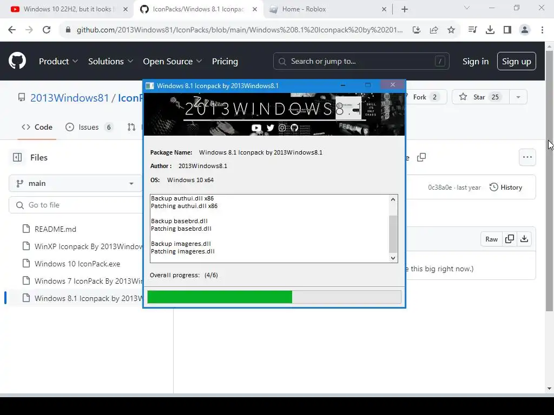The height and width of the screenshot is (415, 554).
Task: Expand the Open Source menu
Action: coord(173,62)
